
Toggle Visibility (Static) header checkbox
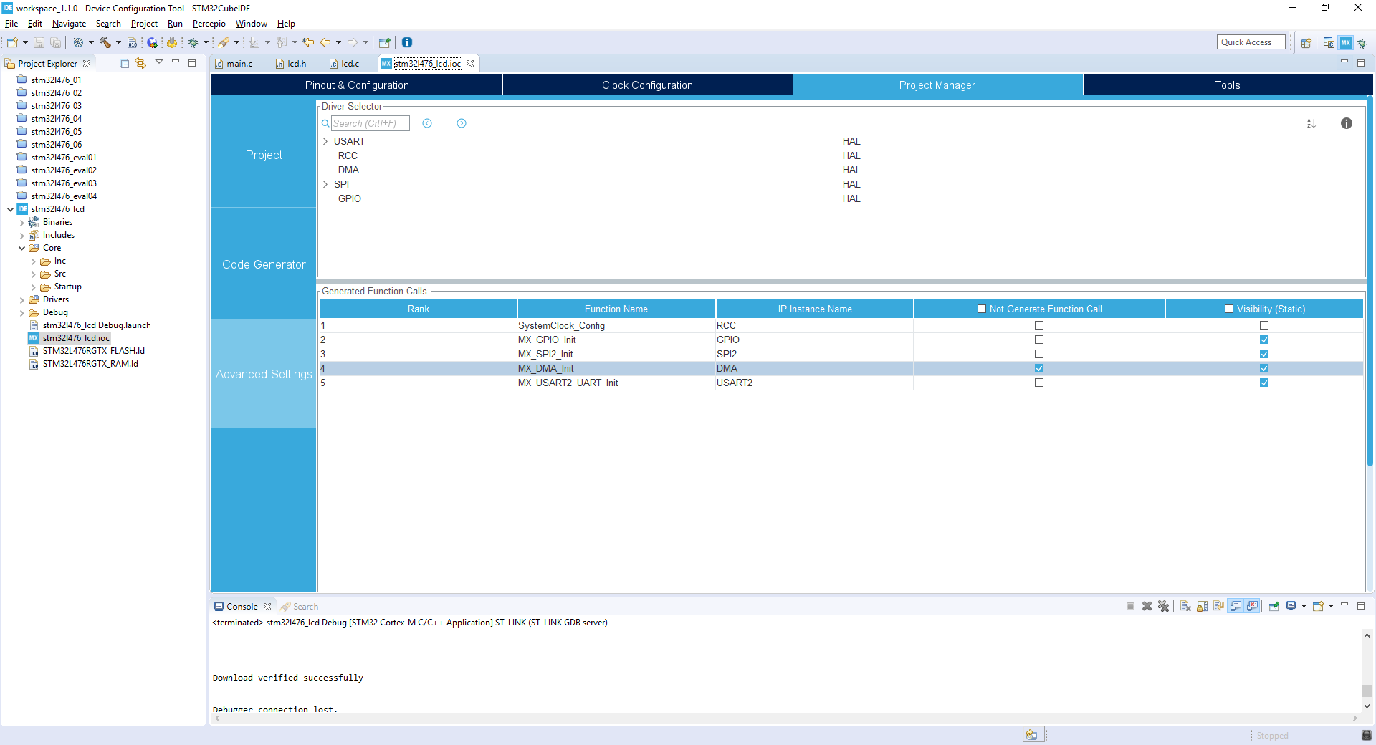point(1229,309)
